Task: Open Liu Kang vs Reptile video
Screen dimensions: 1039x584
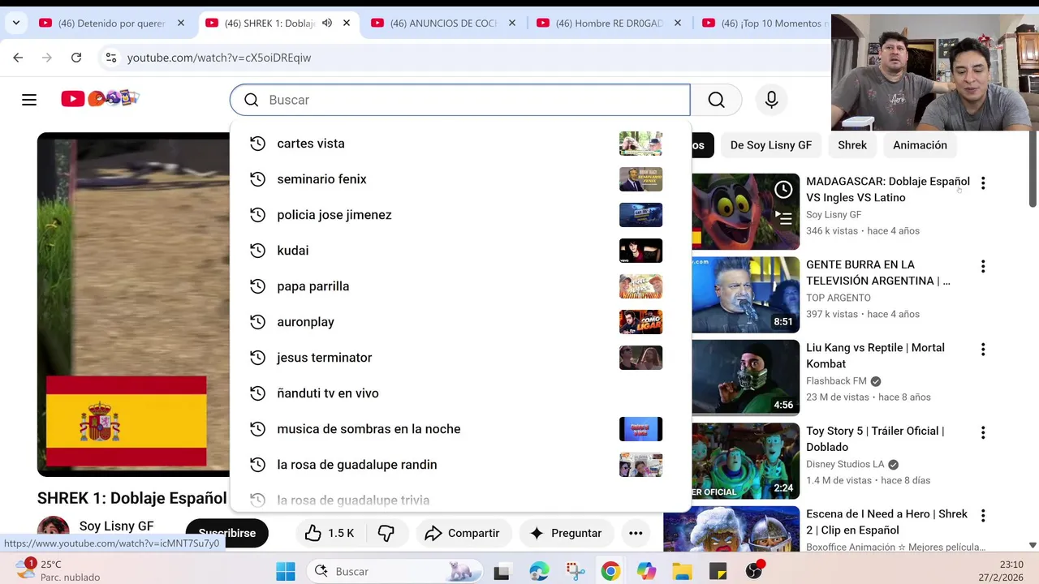Action: (875, 355)
